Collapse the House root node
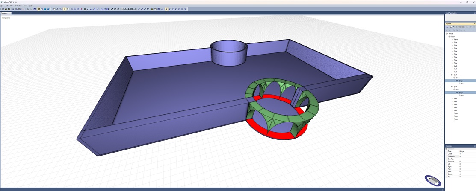Image resolution: width=476 pixels, height=191 pixels. [x=447, y=34]
